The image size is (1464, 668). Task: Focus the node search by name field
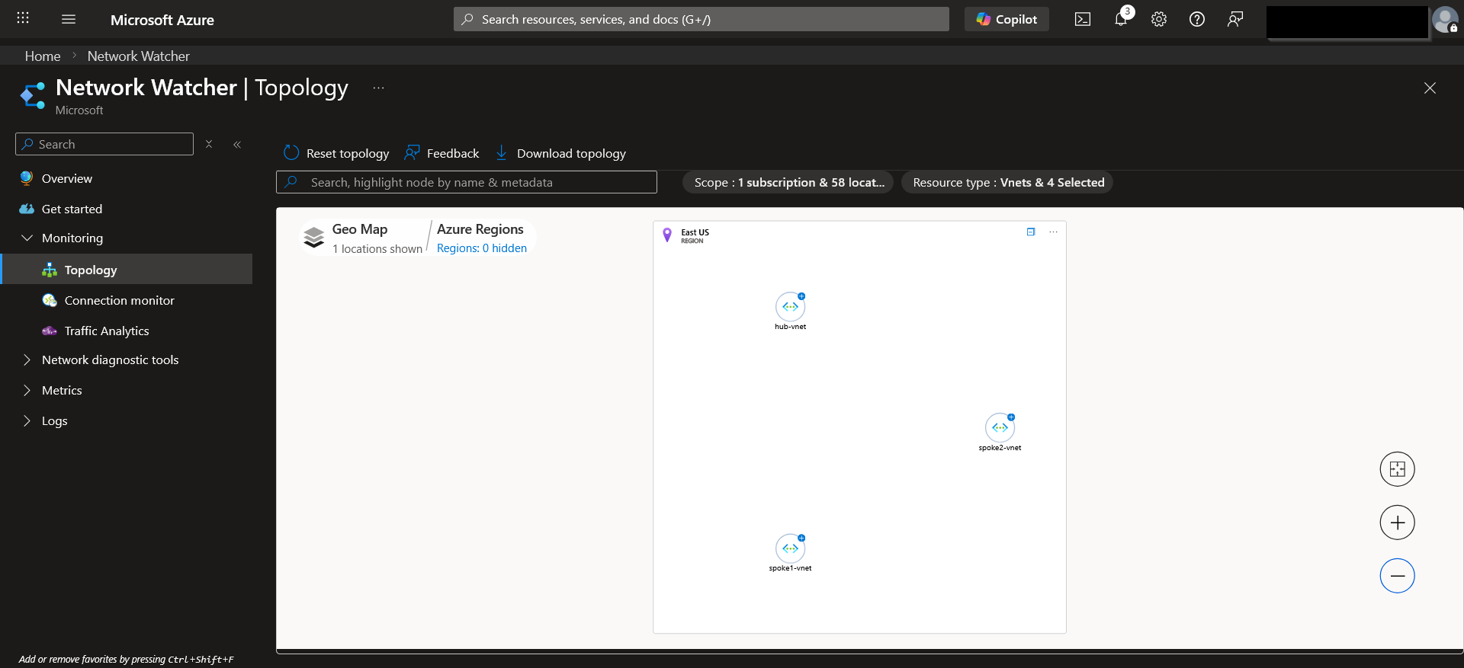click(467, 183)
